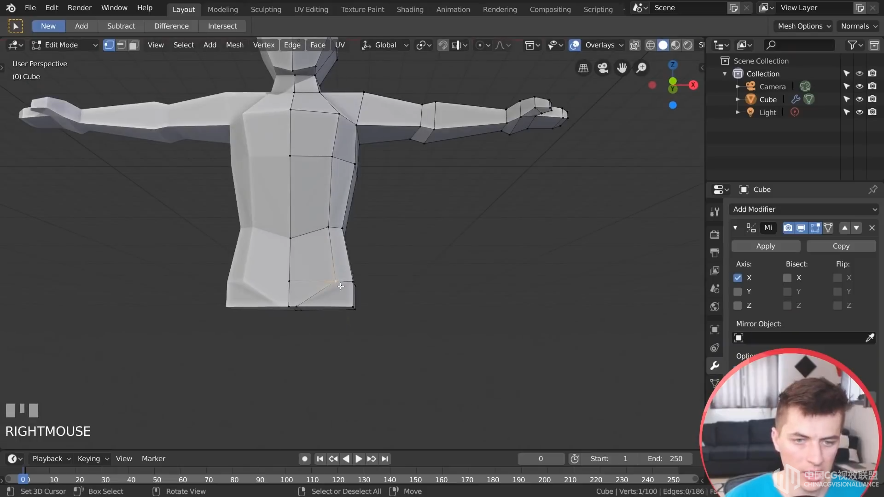Hide the Light in viewport eye icon
This screenshot has height=497, width=884.
860,112
